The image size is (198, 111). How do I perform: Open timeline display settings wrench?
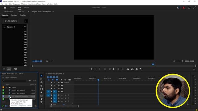pos(65,80)
